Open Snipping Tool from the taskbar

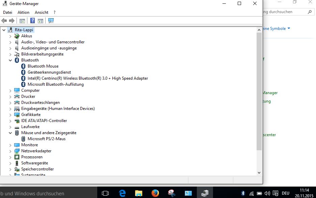click(172, 193)
